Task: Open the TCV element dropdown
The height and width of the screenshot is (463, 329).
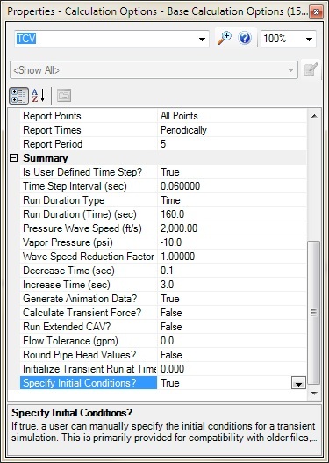Action: coord(202,39)
